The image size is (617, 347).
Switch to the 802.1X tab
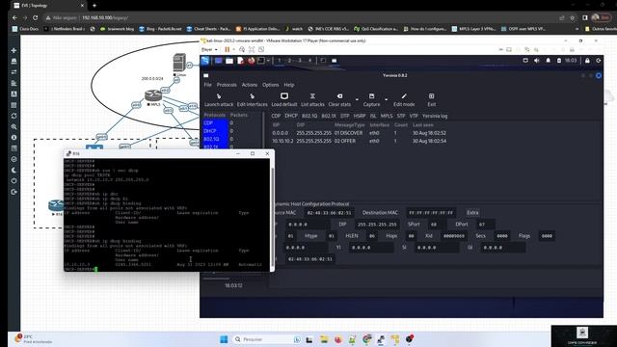[329, 116]
